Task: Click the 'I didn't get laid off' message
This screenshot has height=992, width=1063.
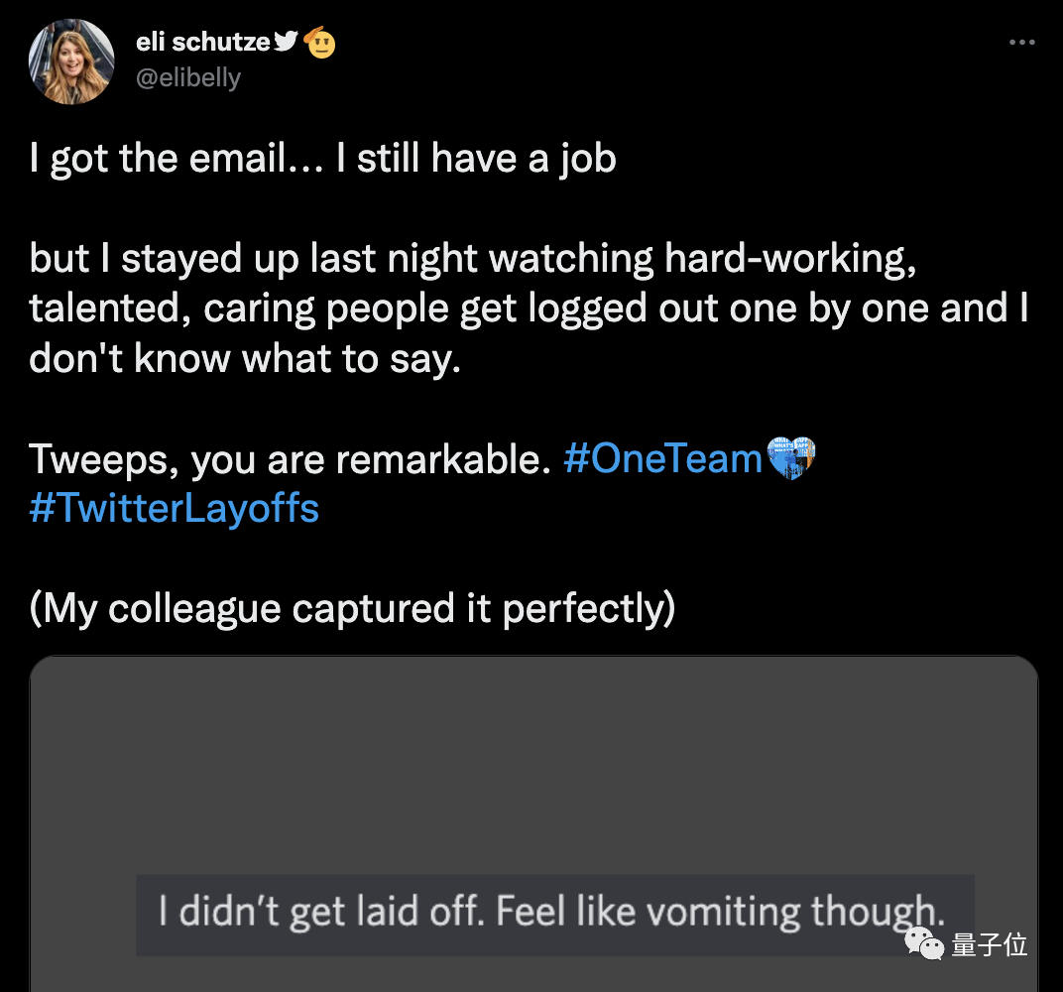Action: tap(554, 913)
